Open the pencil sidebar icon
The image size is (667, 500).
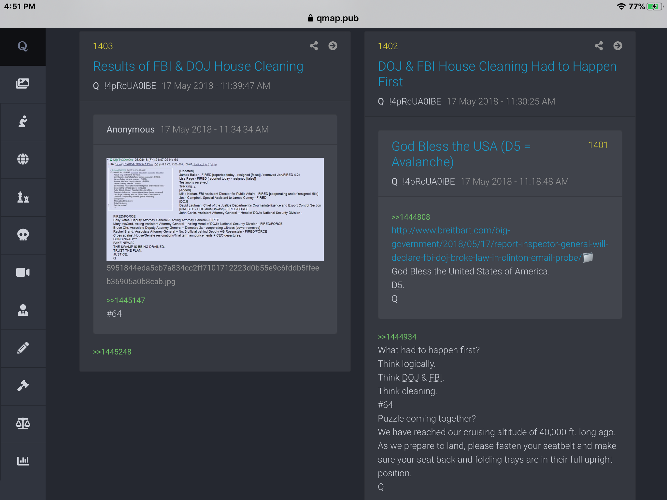22,348
